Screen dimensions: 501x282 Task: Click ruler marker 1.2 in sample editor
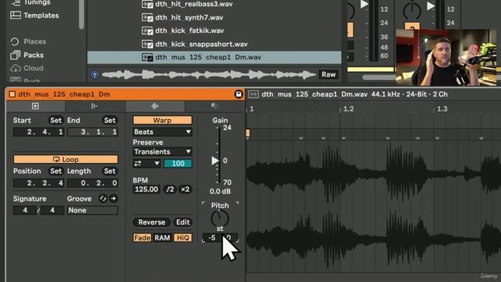tap(348, 109)
